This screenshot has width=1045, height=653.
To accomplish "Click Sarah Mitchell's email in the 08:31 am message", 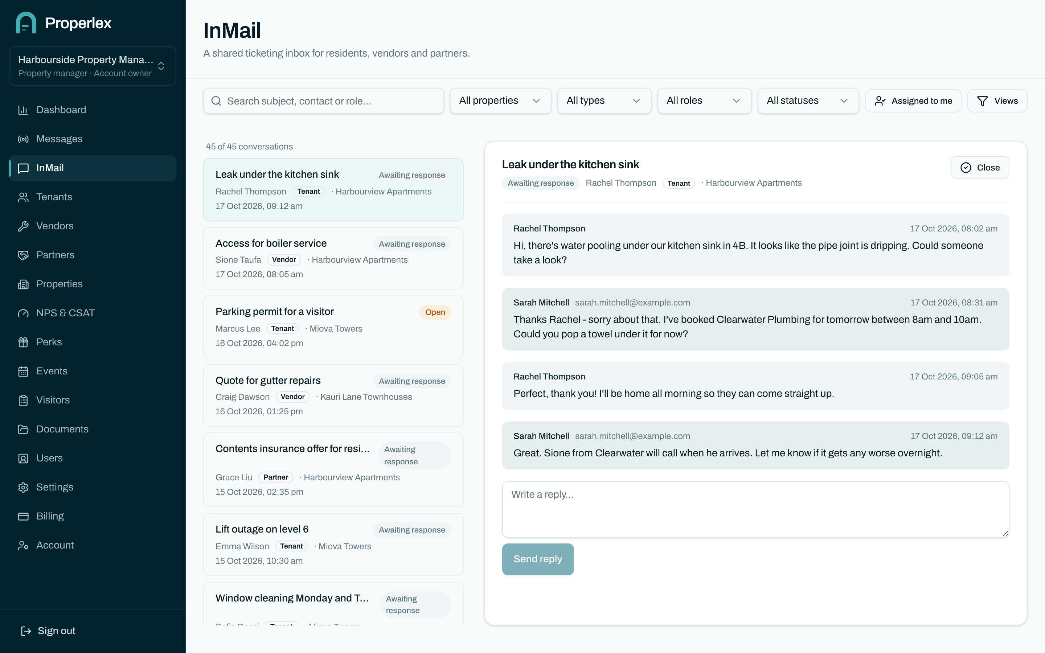I will (632, 303).
